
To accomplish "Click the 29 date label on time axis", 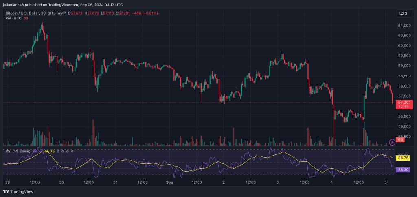I will 7,182.
